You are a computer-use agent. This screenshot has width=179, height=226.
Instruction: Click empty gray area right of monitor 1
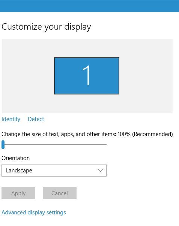pyautogui.click(x=146, y=76)
